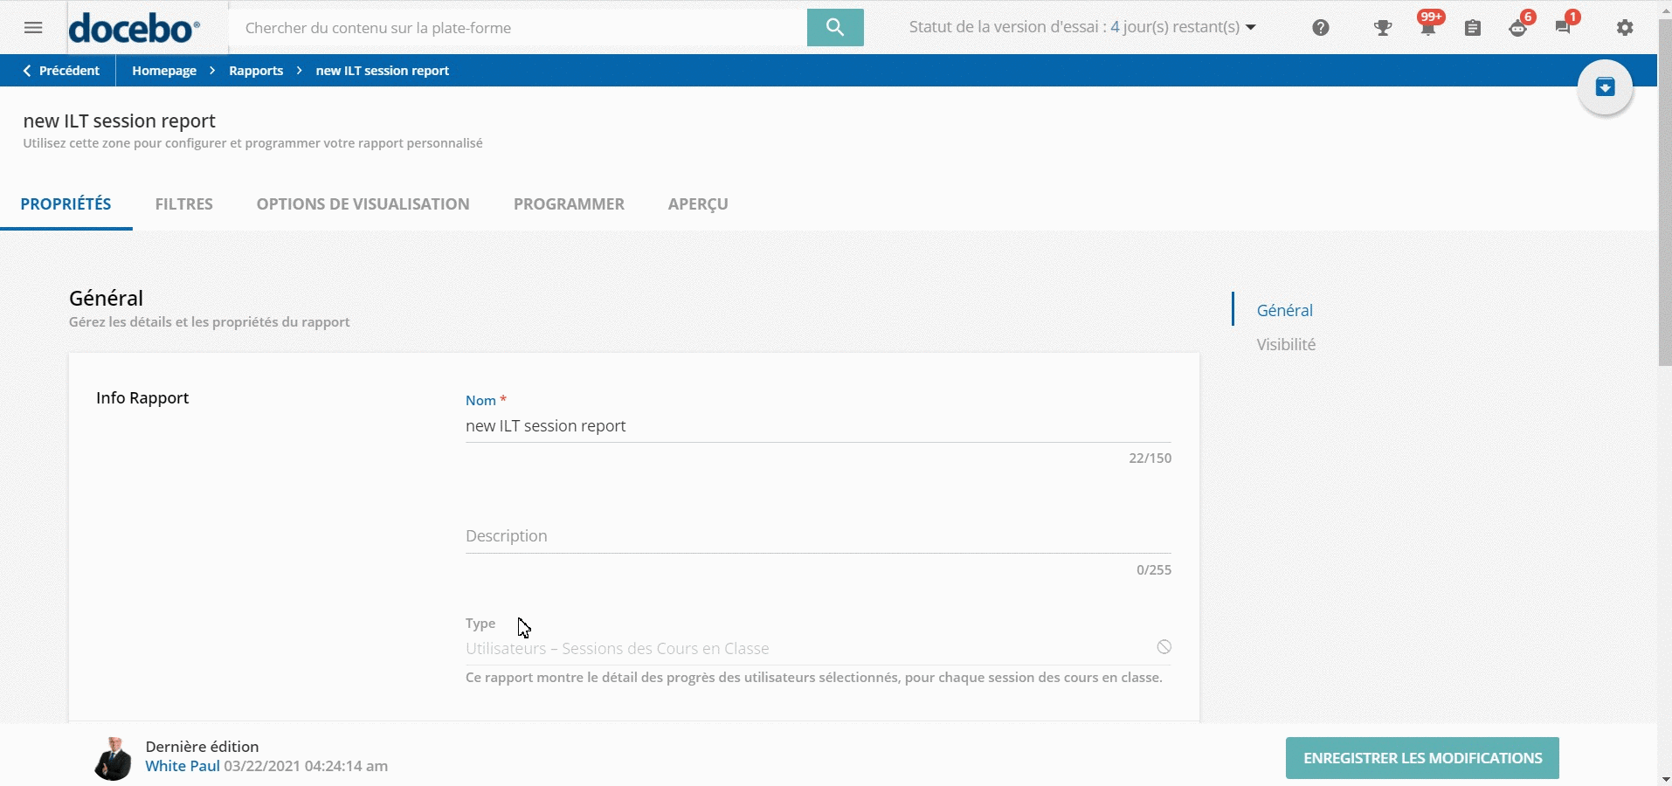This screenshot has height=786, width=1672.
Task: Click the Type field value
Action: click(618, 649)
